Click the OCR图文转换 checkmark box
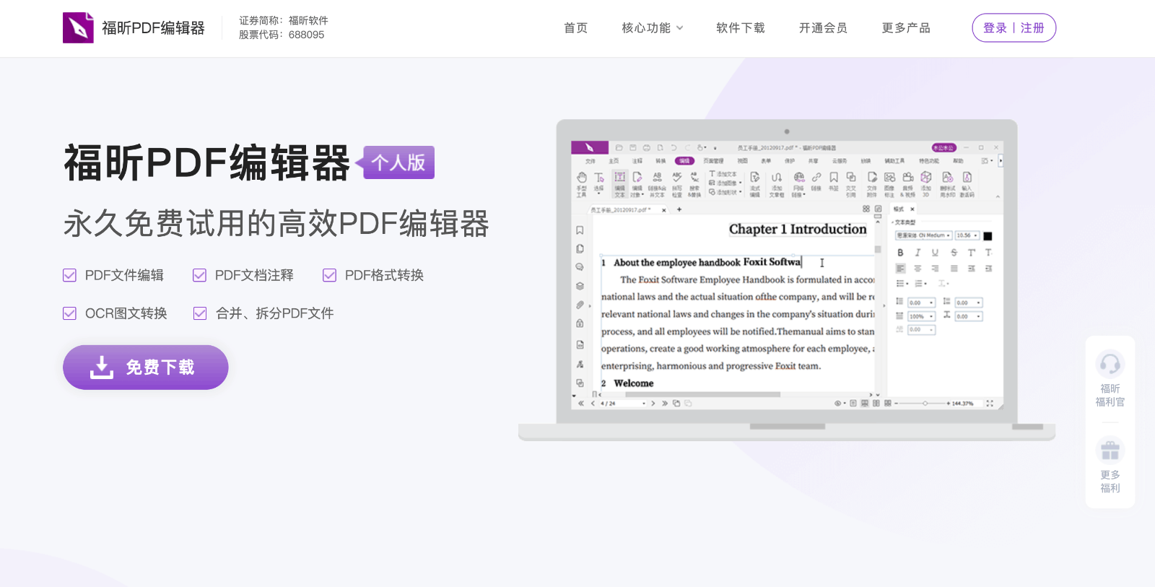The height and width of the screenshot is (587, 1155). (x=70, y=313)
